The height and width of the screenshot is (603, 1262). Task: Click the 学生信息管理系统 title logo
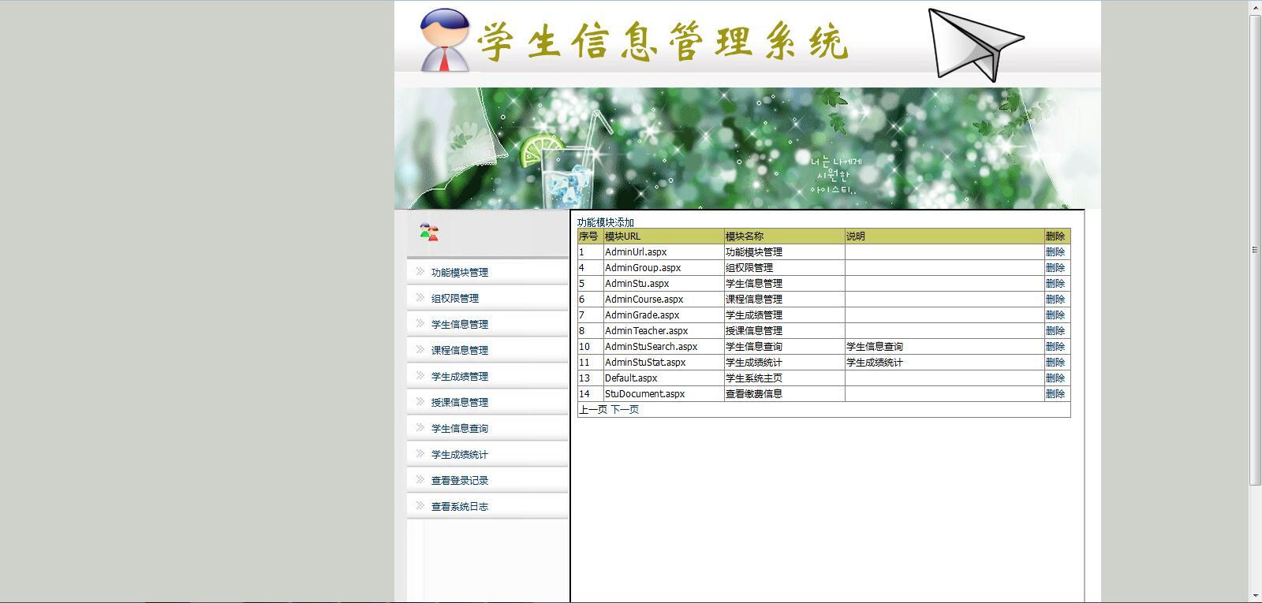(x=663, y=41)
